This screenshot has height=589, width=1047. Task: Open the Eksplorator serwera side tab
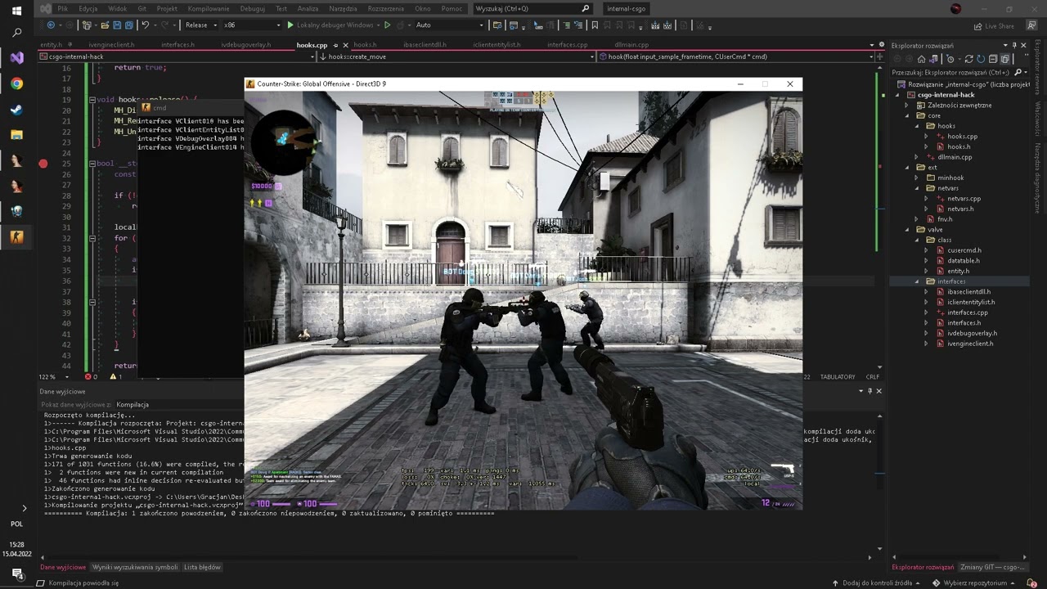click(x=1038, y=66)
